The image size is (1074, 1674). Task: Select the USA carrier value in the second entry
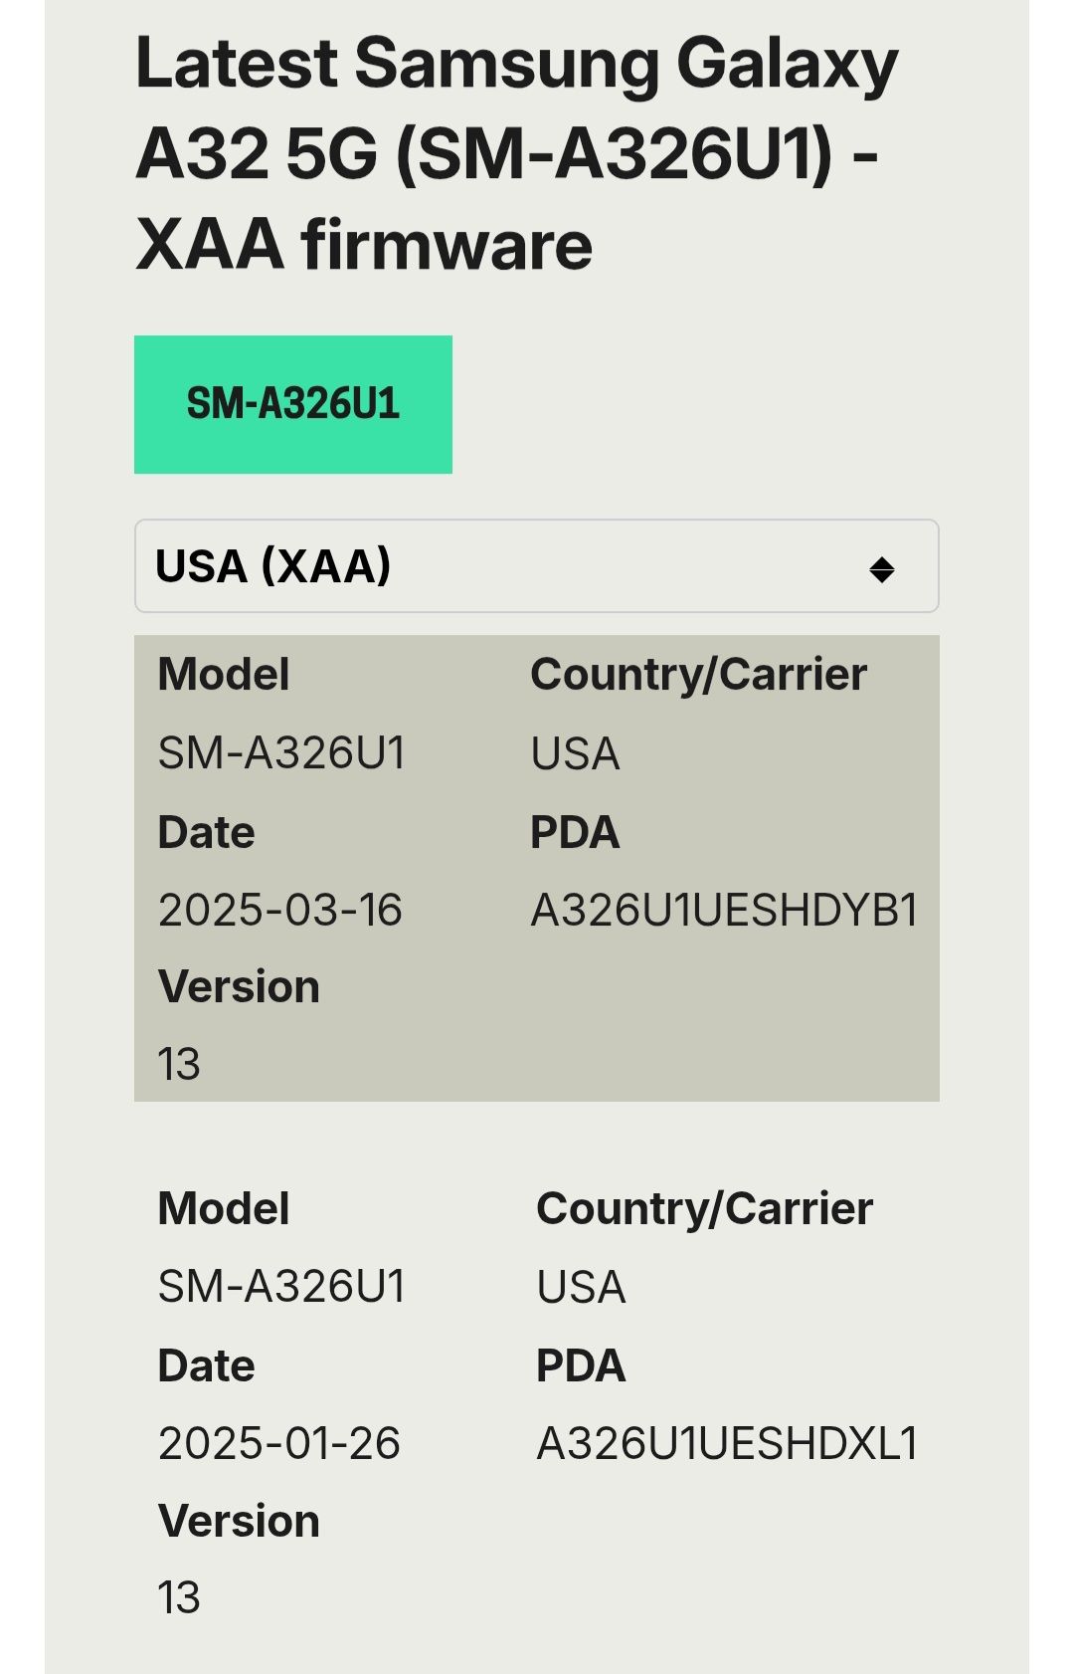(x=580, y=1287)
